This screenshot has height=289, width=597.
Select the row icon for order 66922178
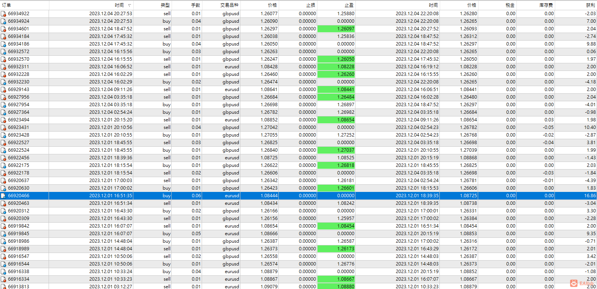click(x=3, y=173)
